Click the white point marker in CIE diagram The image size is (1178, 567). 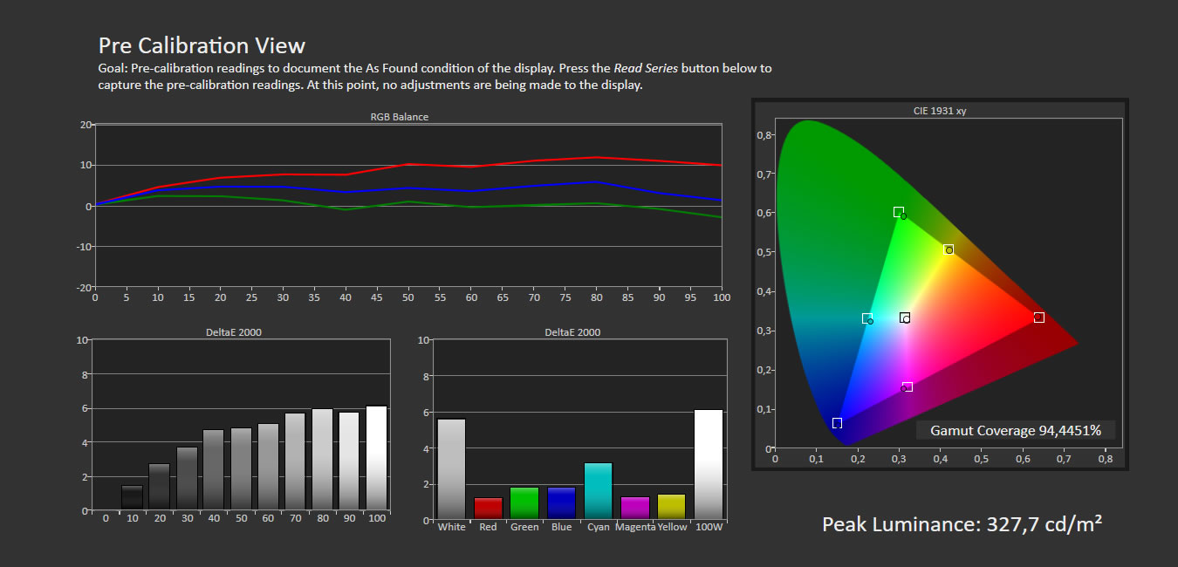tap(905, 318)
